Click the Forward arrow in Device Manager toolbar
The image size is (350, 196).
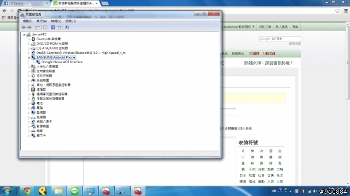click(x=29, y=27)
